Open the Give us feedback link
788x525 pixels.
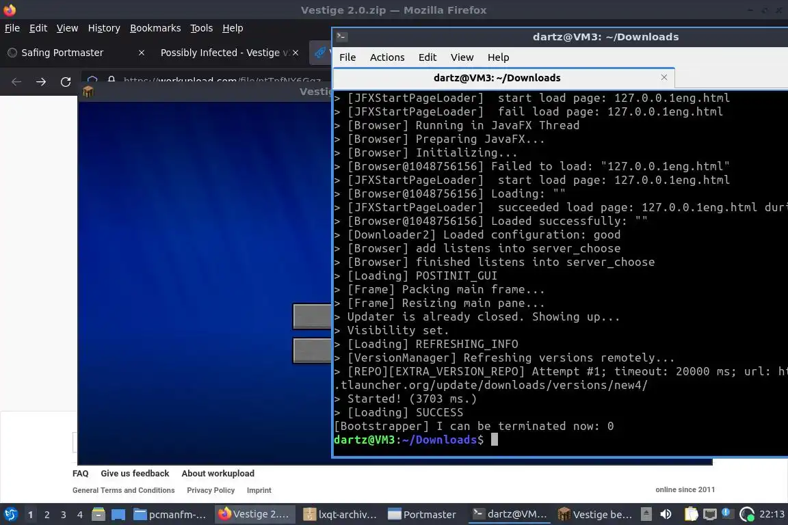click(135, 473)
